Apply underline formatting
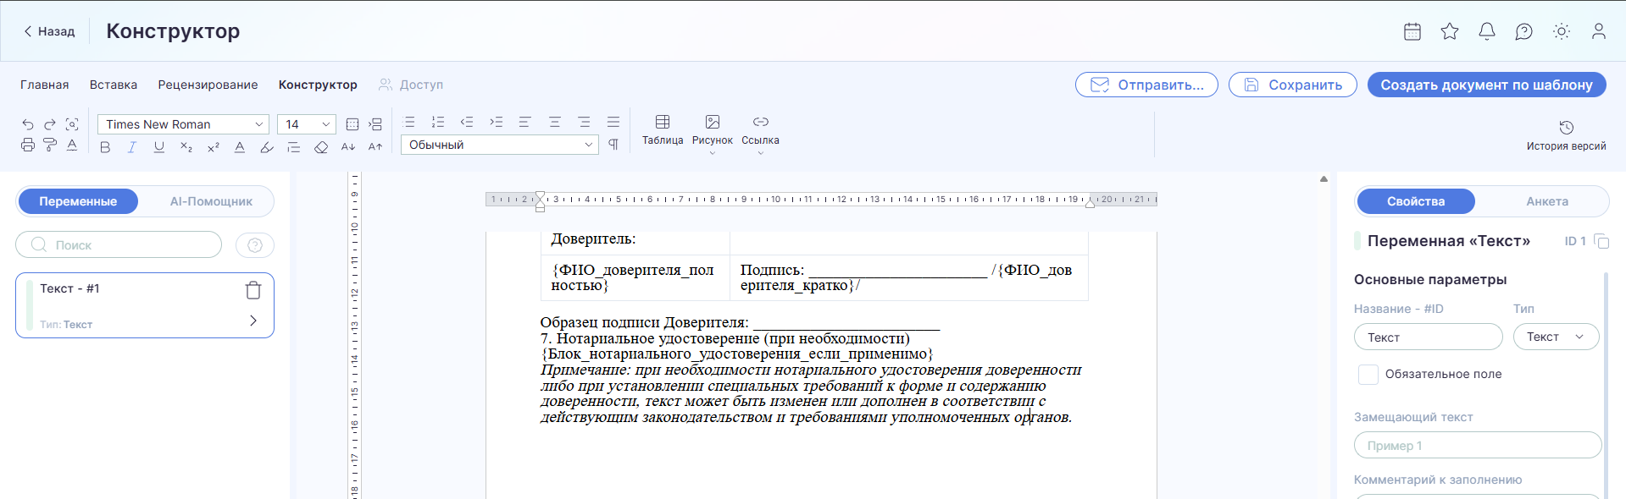Screen dimensions: 1626x499 pos(158,147)
